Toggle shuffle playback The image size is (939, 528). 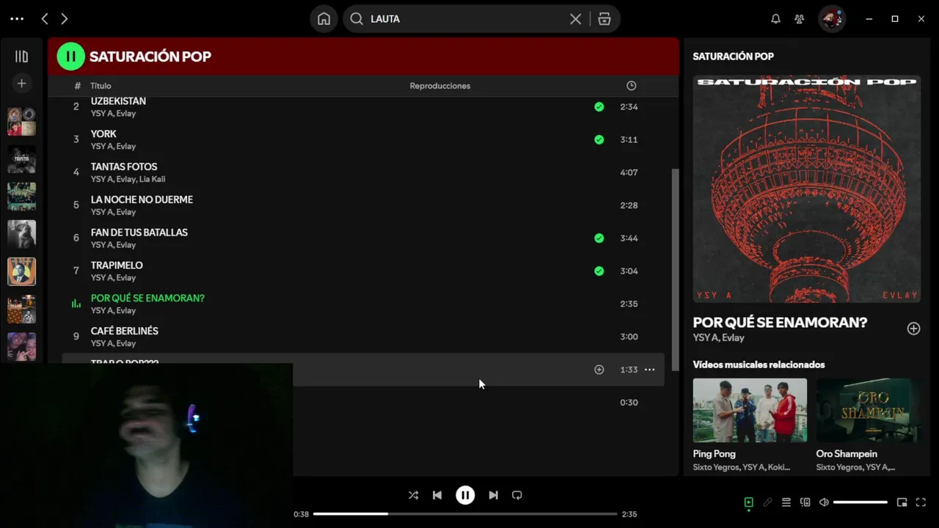(414, 495)
